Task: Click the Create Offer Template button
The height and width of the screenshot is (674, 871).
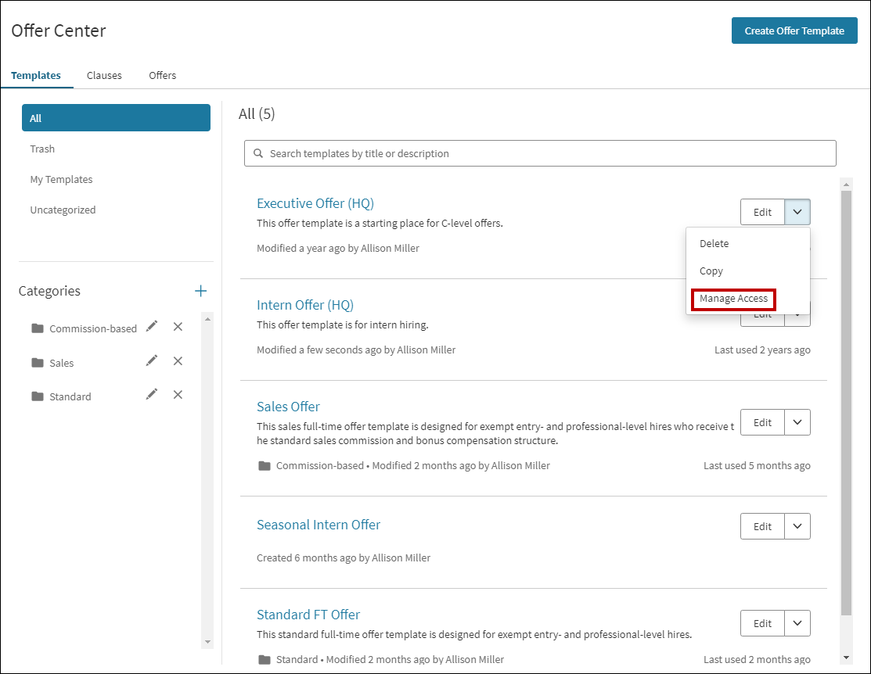Action: tap(794, 30)
